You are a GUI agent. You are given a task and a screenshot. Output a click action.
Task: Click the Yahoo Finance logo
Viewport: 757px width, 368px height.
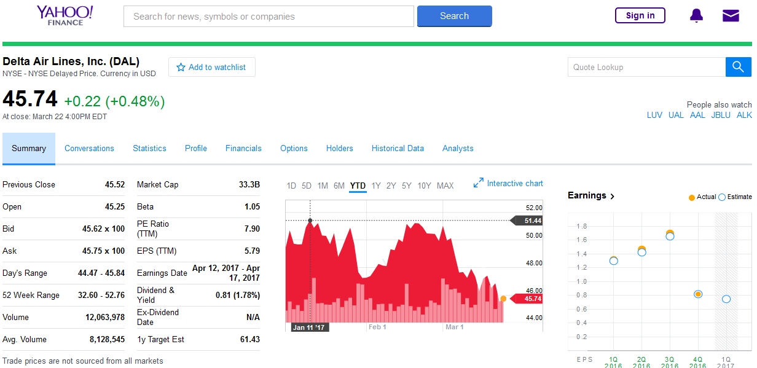pyautogui.click(x=65, y=15)
